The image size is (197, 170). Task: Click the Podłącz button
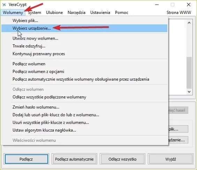coord(26,159)
